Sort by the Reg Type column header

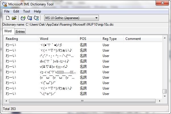(x=112, y=39)
